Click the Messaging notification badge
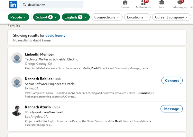Image resolution: width=193 pixels, height=137 pixels. click(x=182, y=1)
